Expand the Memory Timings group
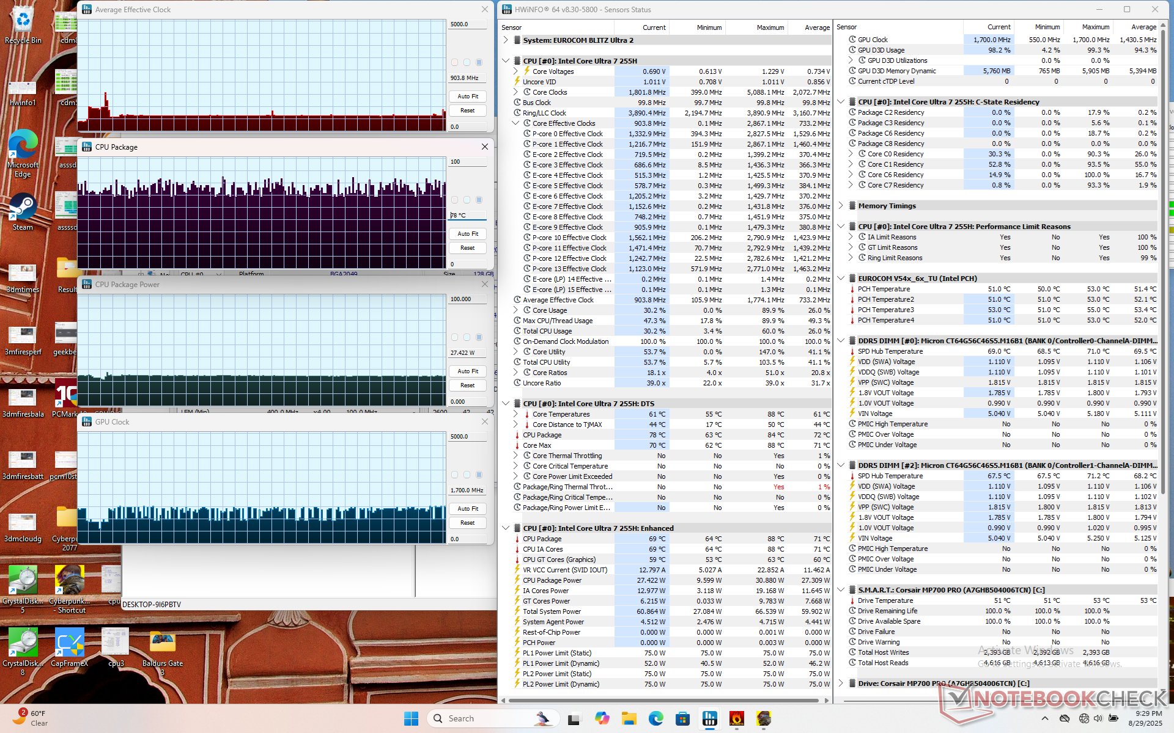This screenshot has height=733, width=1174. 841,206
